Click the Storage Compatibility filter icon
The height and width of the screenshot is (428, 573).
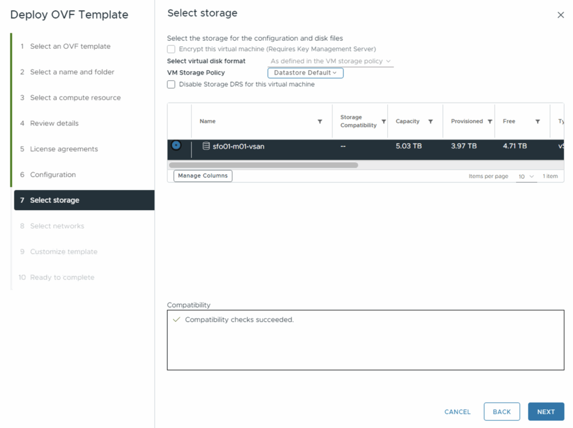(384, 122)
